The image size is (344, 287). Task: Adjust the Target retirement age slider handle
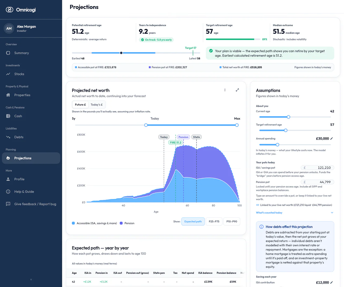(286, 130)
